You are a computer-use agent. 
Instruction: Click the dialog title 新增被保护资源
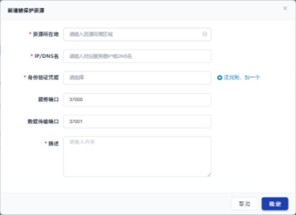26,11
